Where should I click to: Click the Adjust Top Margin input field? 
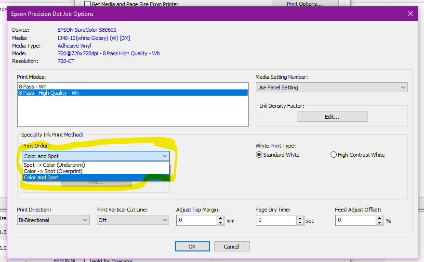[197, 220]
